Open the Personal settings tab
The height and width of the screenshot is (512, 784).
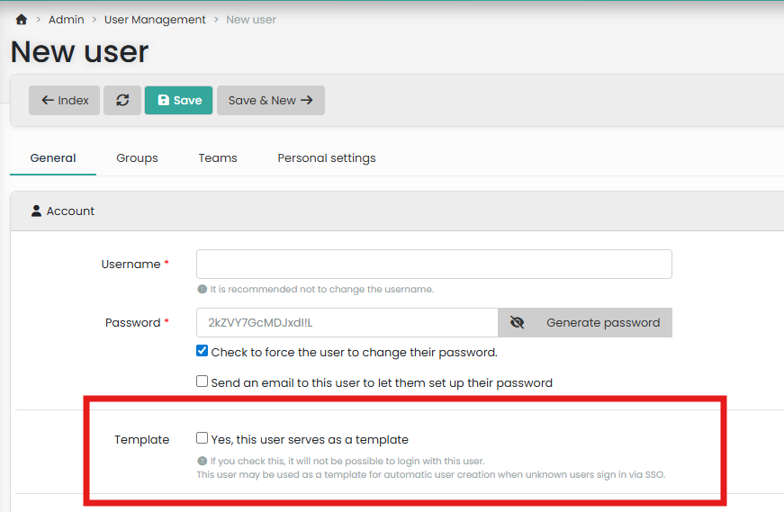[327, 158]
